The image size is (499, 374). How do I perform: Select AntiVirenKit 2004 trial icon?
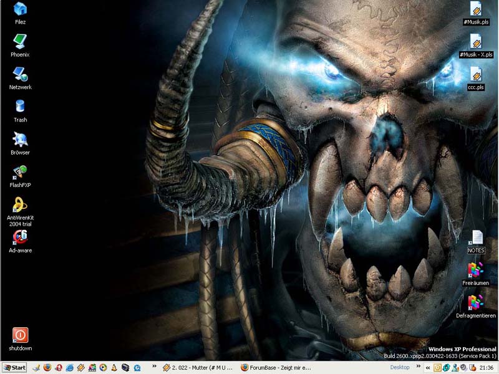point(20,211)
